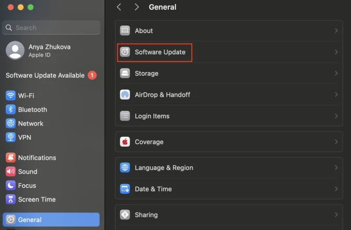Open the AirDrop & Handoff label

pos(162,95)
